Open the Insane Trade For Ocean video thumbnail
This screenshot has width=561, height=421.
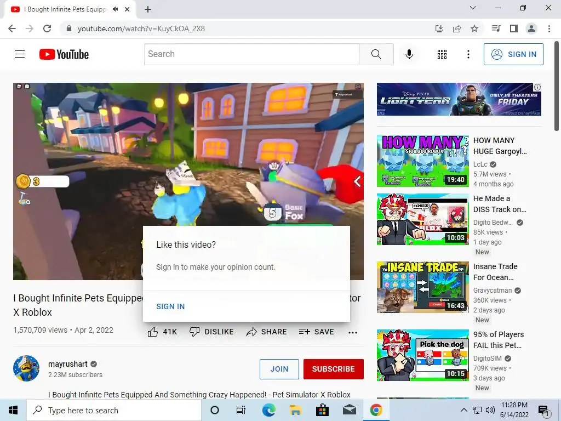(422, 287)
